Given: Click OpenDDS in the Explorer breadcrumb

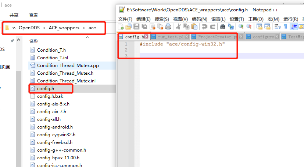Looking at the screenshot, I should [29, 28].
